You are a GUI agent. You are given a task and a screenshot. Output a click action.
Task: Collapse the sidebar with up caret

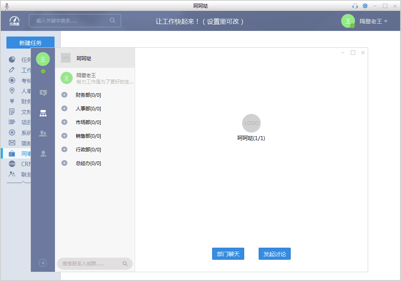point(23,182)
